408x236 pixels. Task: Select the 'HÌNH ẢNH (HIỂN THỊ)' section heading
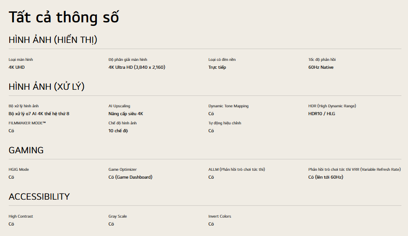coord(53,40)
